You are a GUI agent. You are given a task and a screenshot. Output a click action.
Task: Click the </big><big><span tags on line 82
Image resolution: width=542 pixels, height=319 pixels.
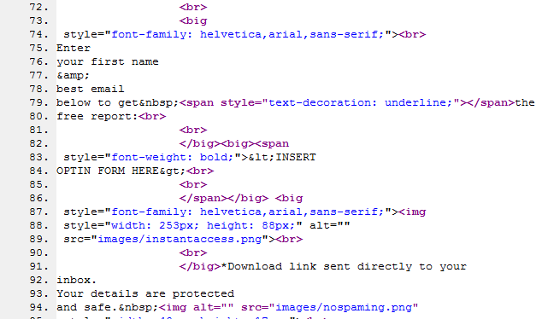tap(234, 143)
